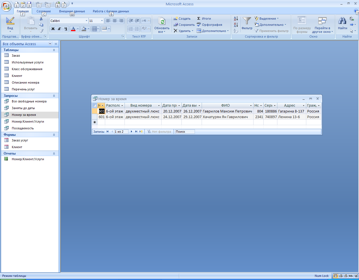
Task: Switch to Создание ribbon tab
Action: [x=43, y=11]
